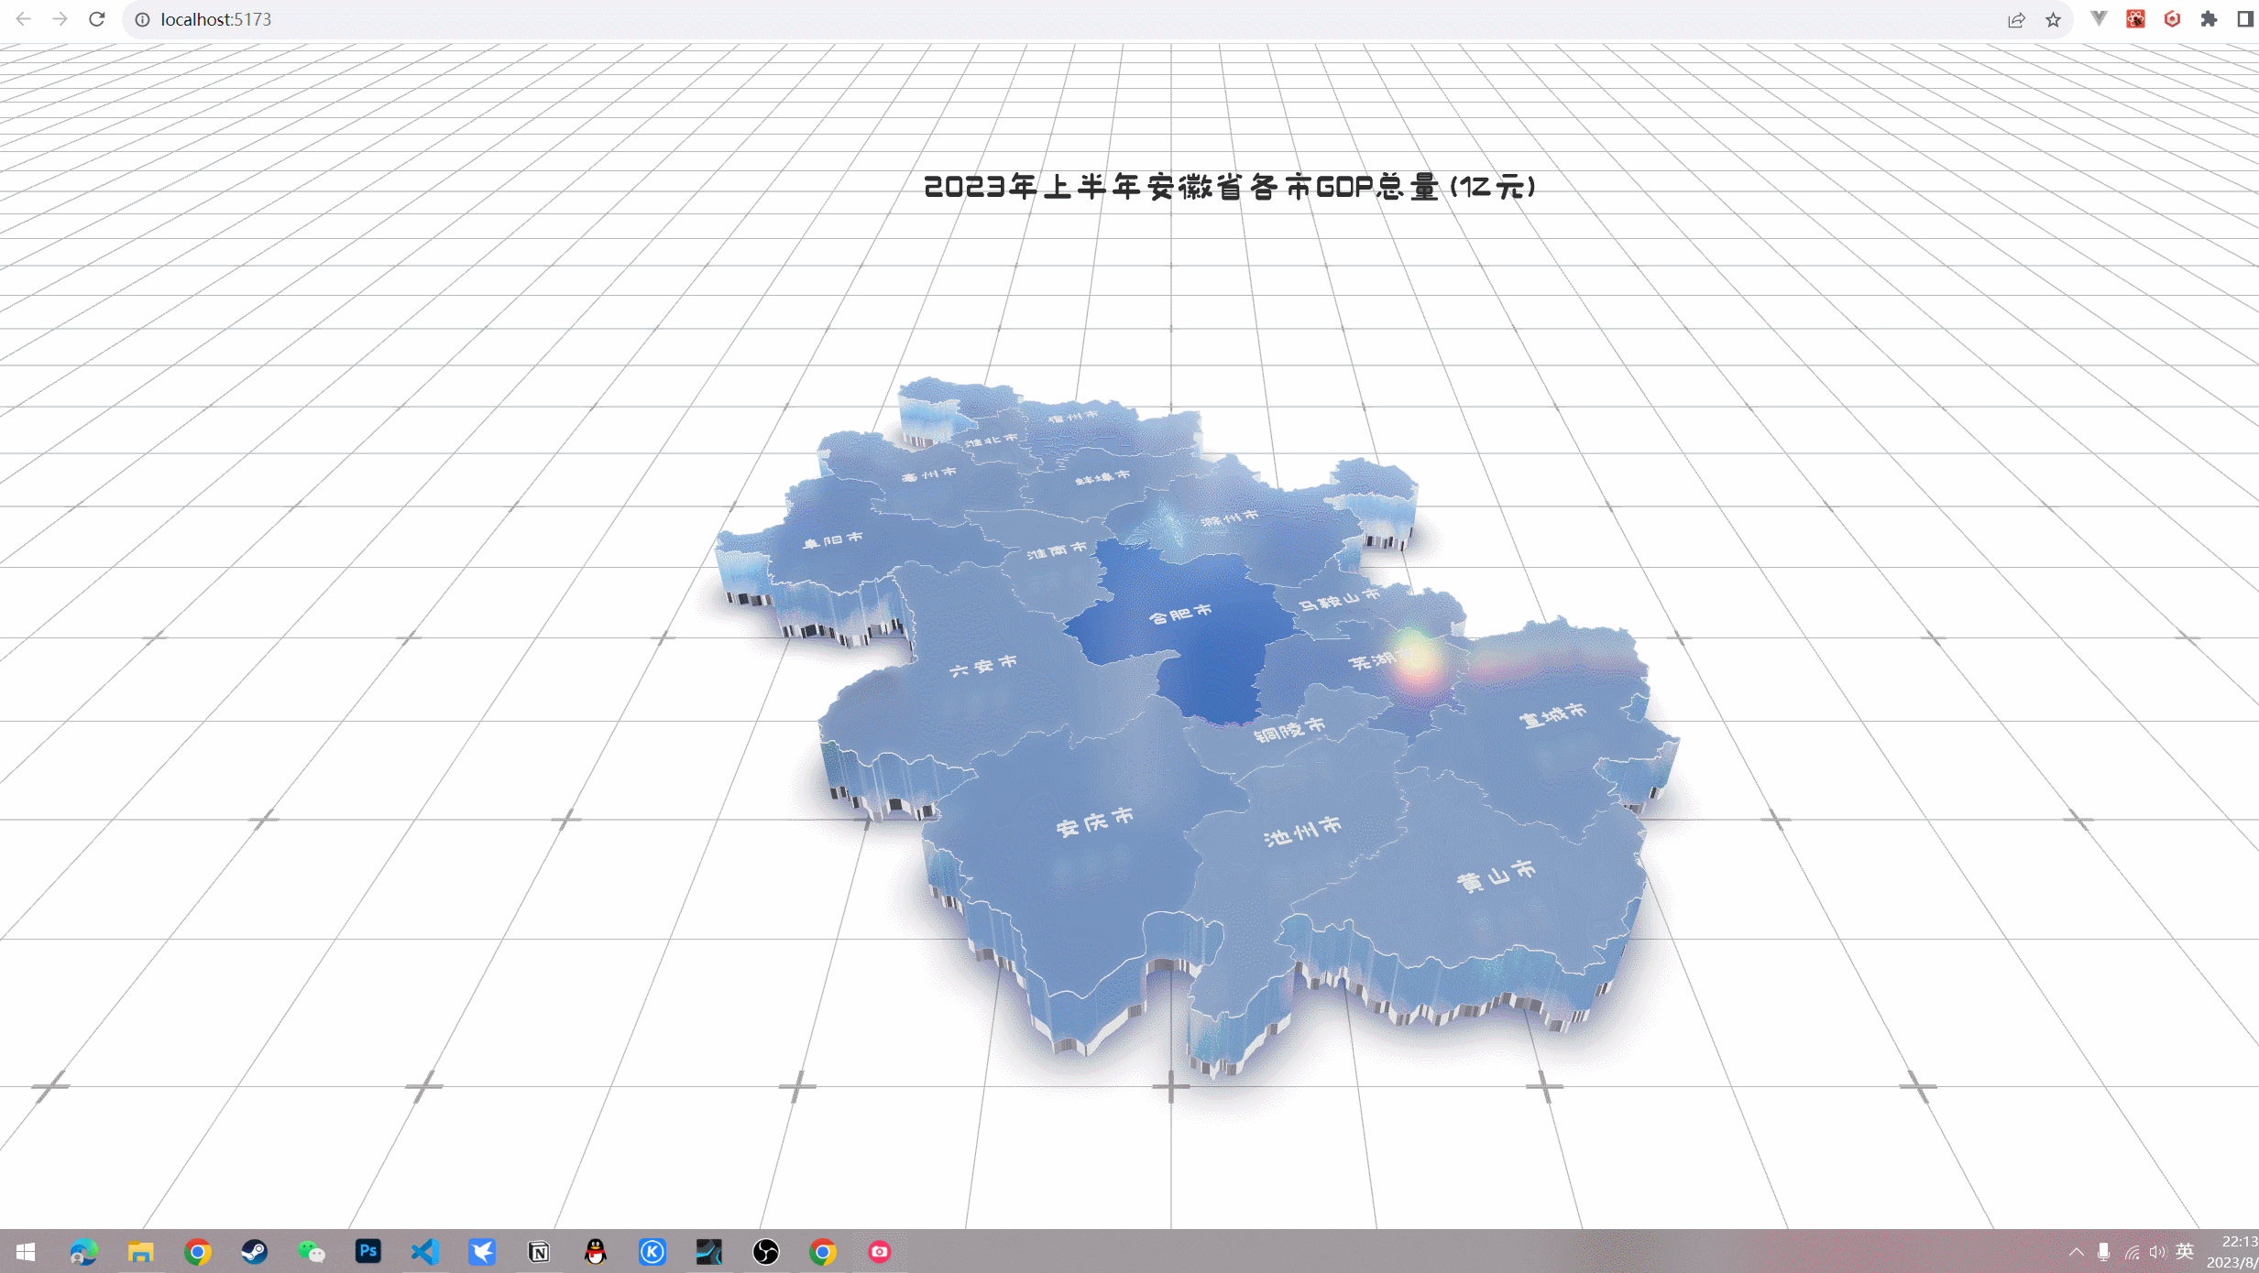Launch Steam from the taskbar
This screenshot has width=2259, height=1273.
254,1251
